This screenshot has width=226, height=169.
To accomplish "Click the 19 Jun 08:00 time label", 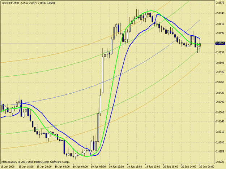I will [98, 167].
